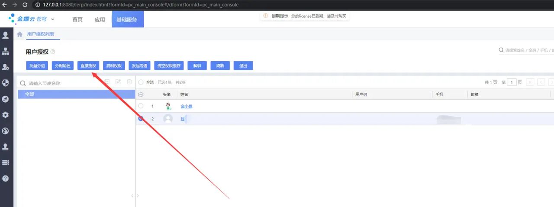Click the edit node icon above tree
Viewport: 554px width, 207px height.
[x=118, y=82]
